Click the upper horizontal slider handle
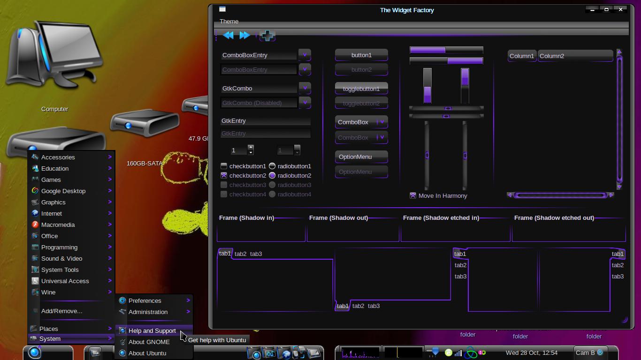Viewport: 641px width, 360px height. (448, 108)
